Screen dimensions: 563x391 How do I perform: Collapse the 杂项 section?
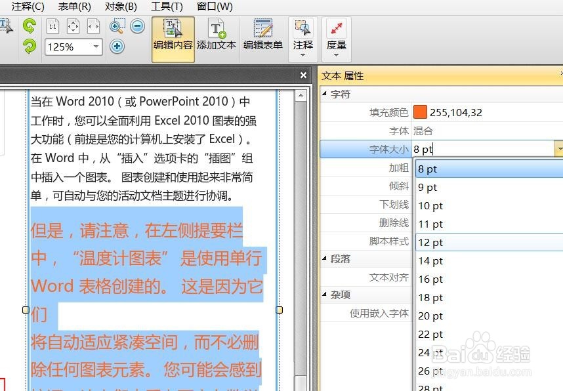[x=324, y=295]
